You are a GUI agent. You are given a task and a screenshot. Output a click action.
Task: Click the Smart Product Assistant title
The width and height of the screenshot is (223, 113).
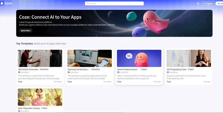(x=128, y=69)
